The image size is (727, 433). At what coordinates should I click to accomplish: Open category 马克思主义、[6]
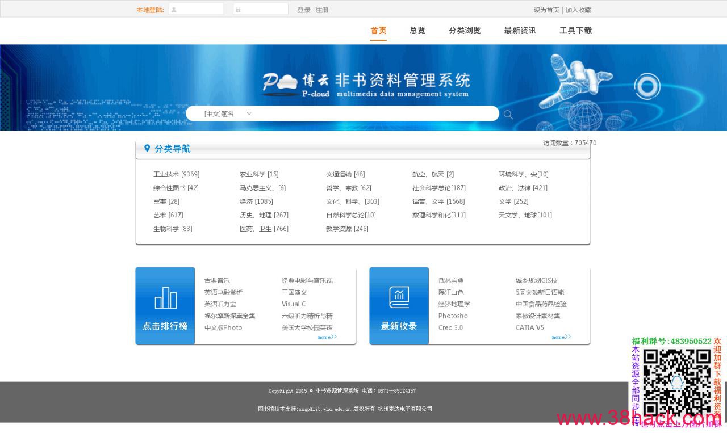point(262,188)
